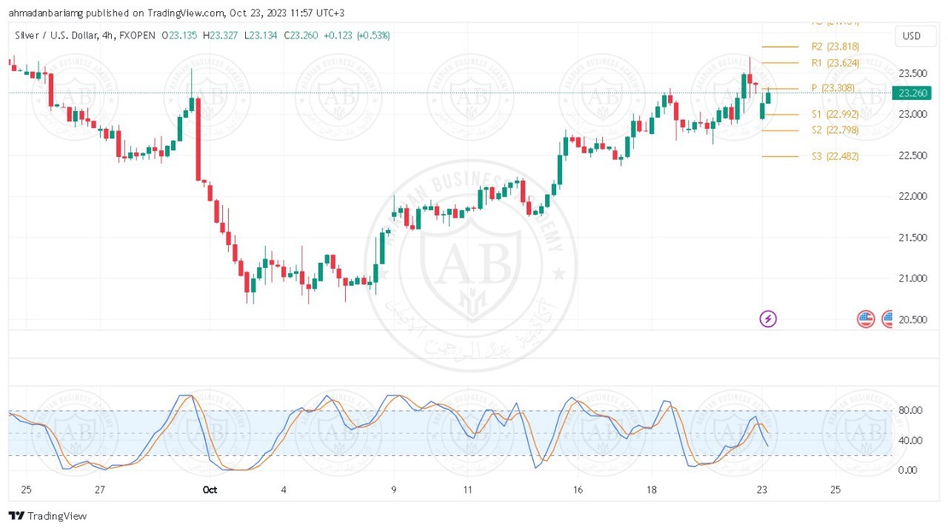Click the purple lightning bolt event icon

click(768, 319)
